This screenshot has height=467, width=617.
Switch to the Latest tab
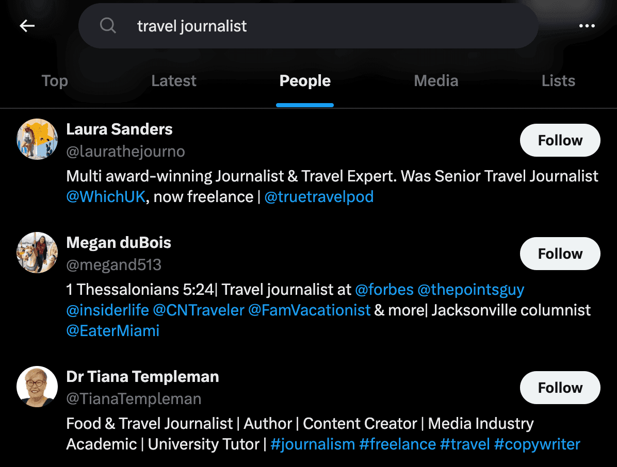[x=173, y=80]
